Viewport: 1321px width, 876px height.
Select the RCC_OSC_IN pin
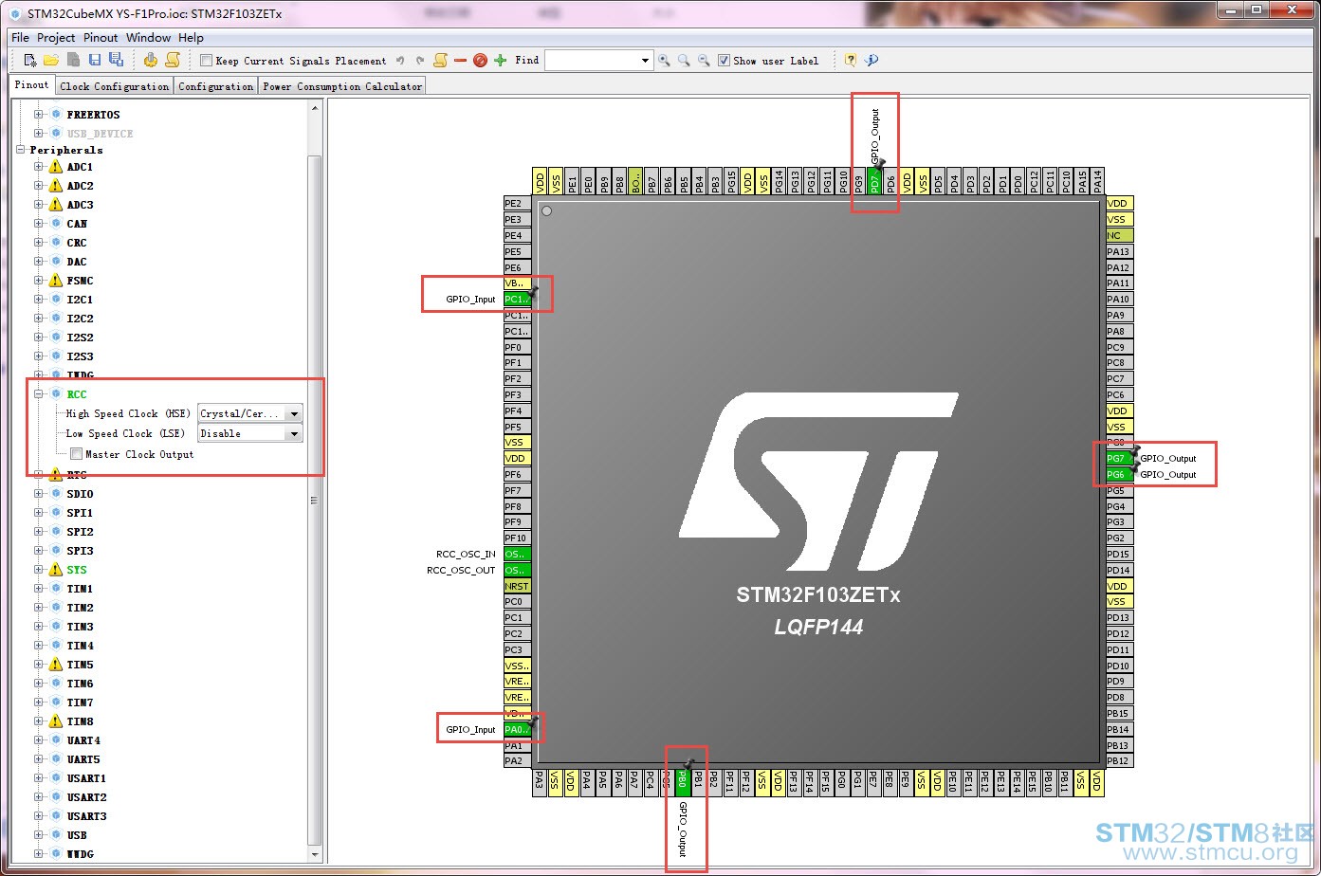pyautogui.click(x=517, y=555)
